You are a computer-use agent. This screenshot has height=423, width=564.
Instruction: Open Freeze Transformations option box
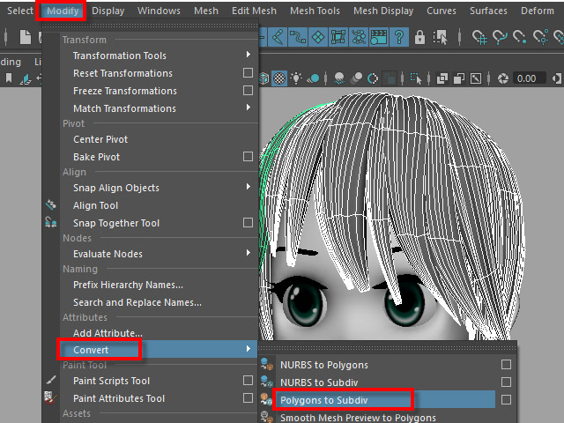(248, 91)
